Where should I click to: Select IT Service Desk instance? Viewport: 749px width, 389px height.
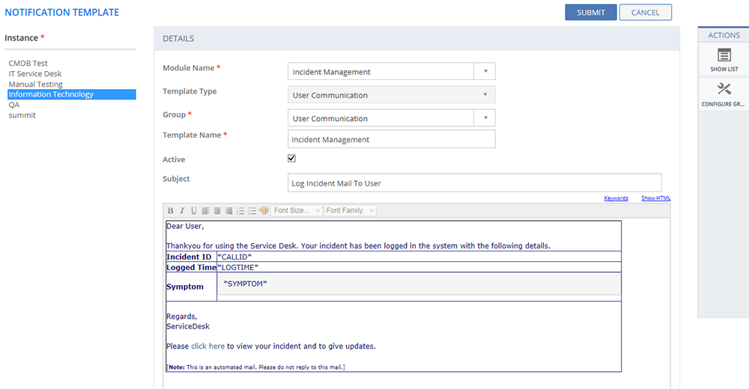[35, 74]
